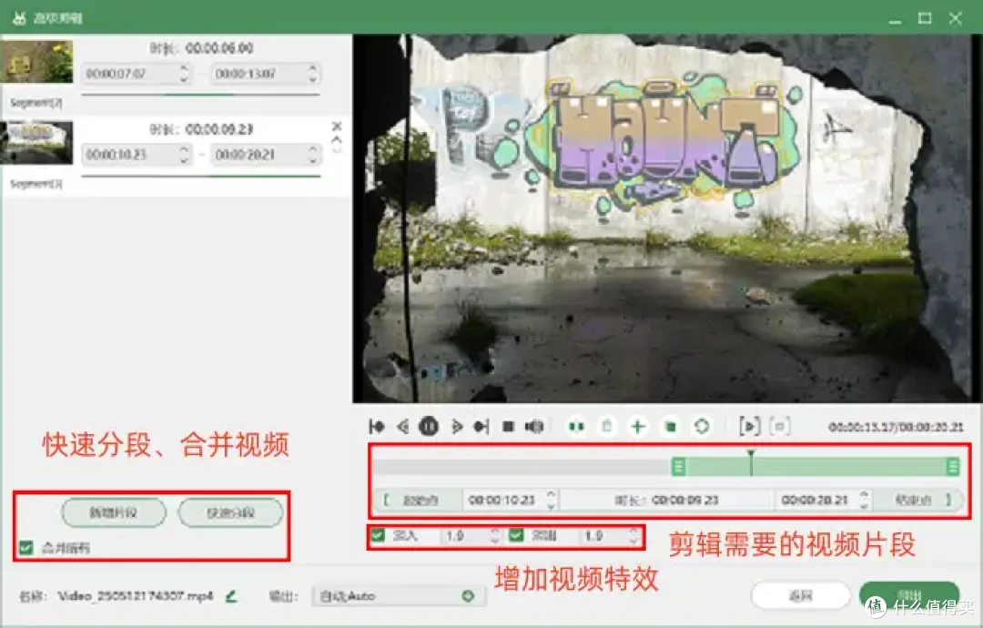
Task: Select the first segment yellow flower thumbnail
Action: pyautogui.click(x=37, y=61)
